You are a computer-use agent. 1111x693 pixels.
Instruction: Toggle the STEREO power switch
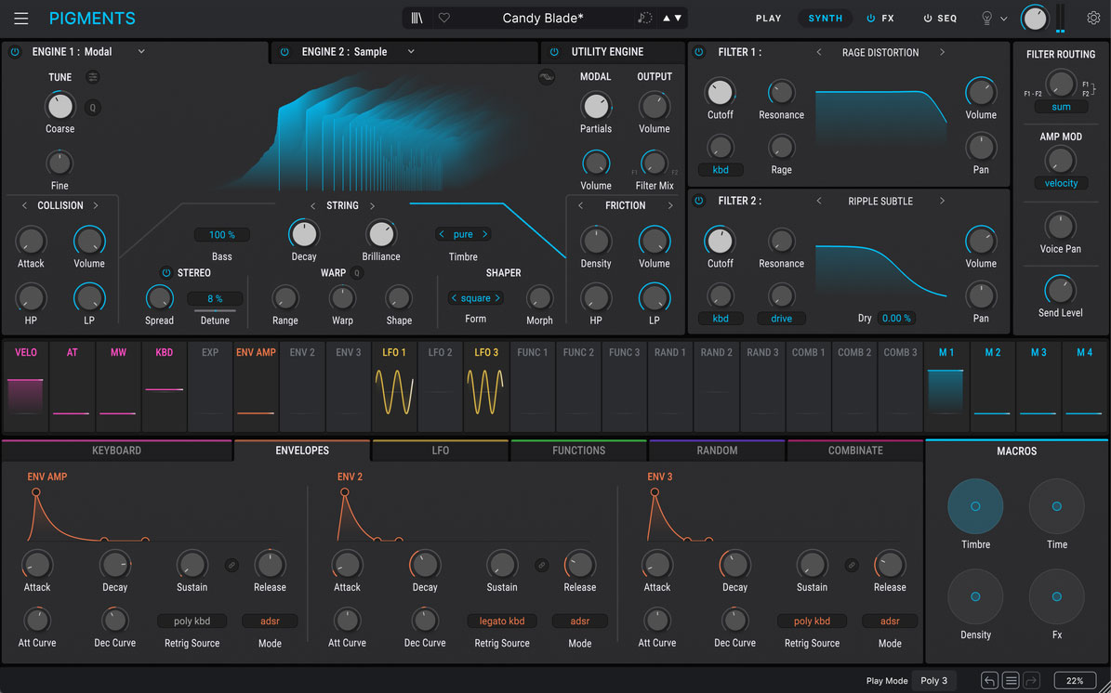(x=165, y=272)
